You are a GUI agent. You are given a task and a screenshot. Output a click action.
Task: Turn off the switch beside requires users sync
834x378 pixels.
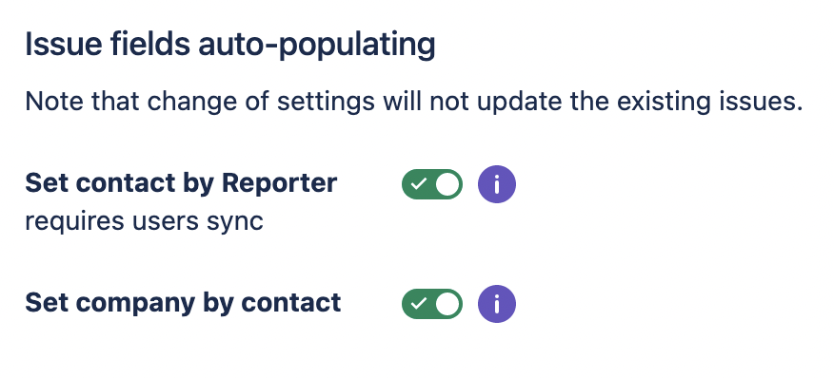(432, 184)
